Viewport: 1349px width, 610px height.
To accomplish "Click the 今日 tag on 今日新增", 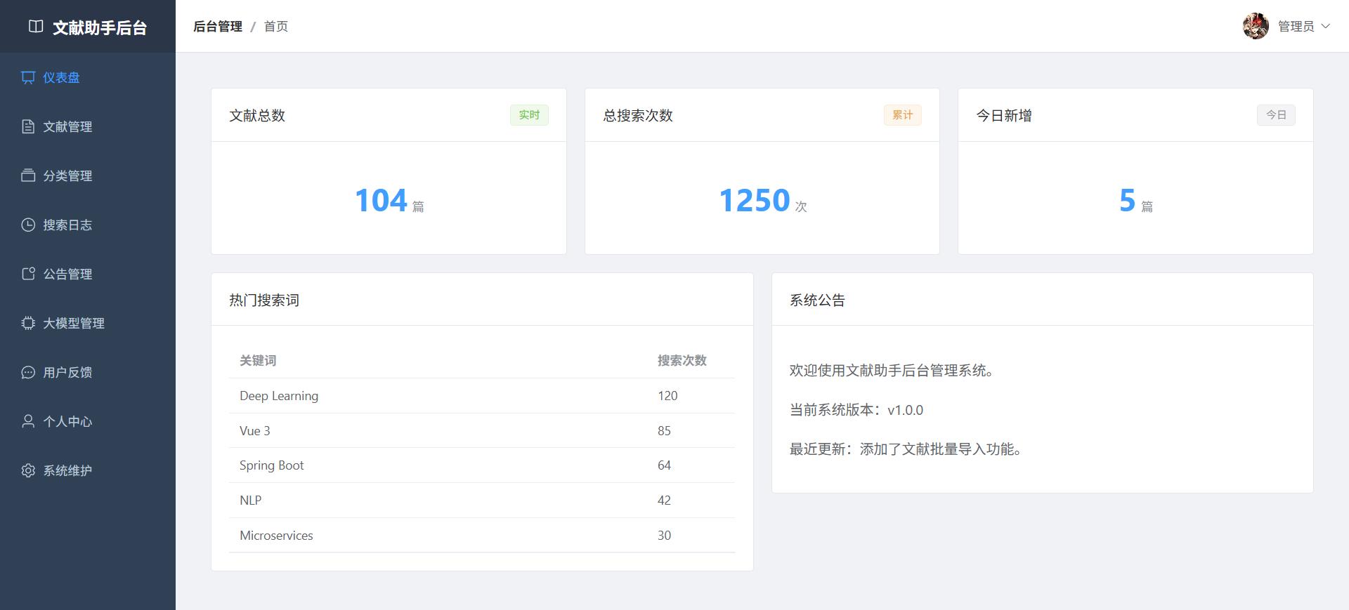I will tap(1276, 115).
